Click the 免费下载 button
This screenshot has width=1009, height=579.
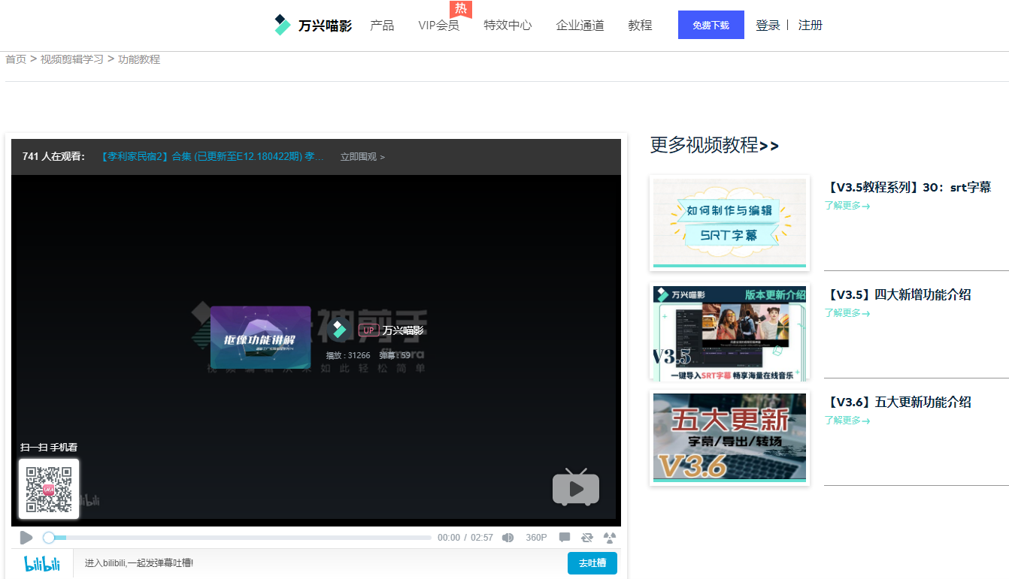pos(710,24)
